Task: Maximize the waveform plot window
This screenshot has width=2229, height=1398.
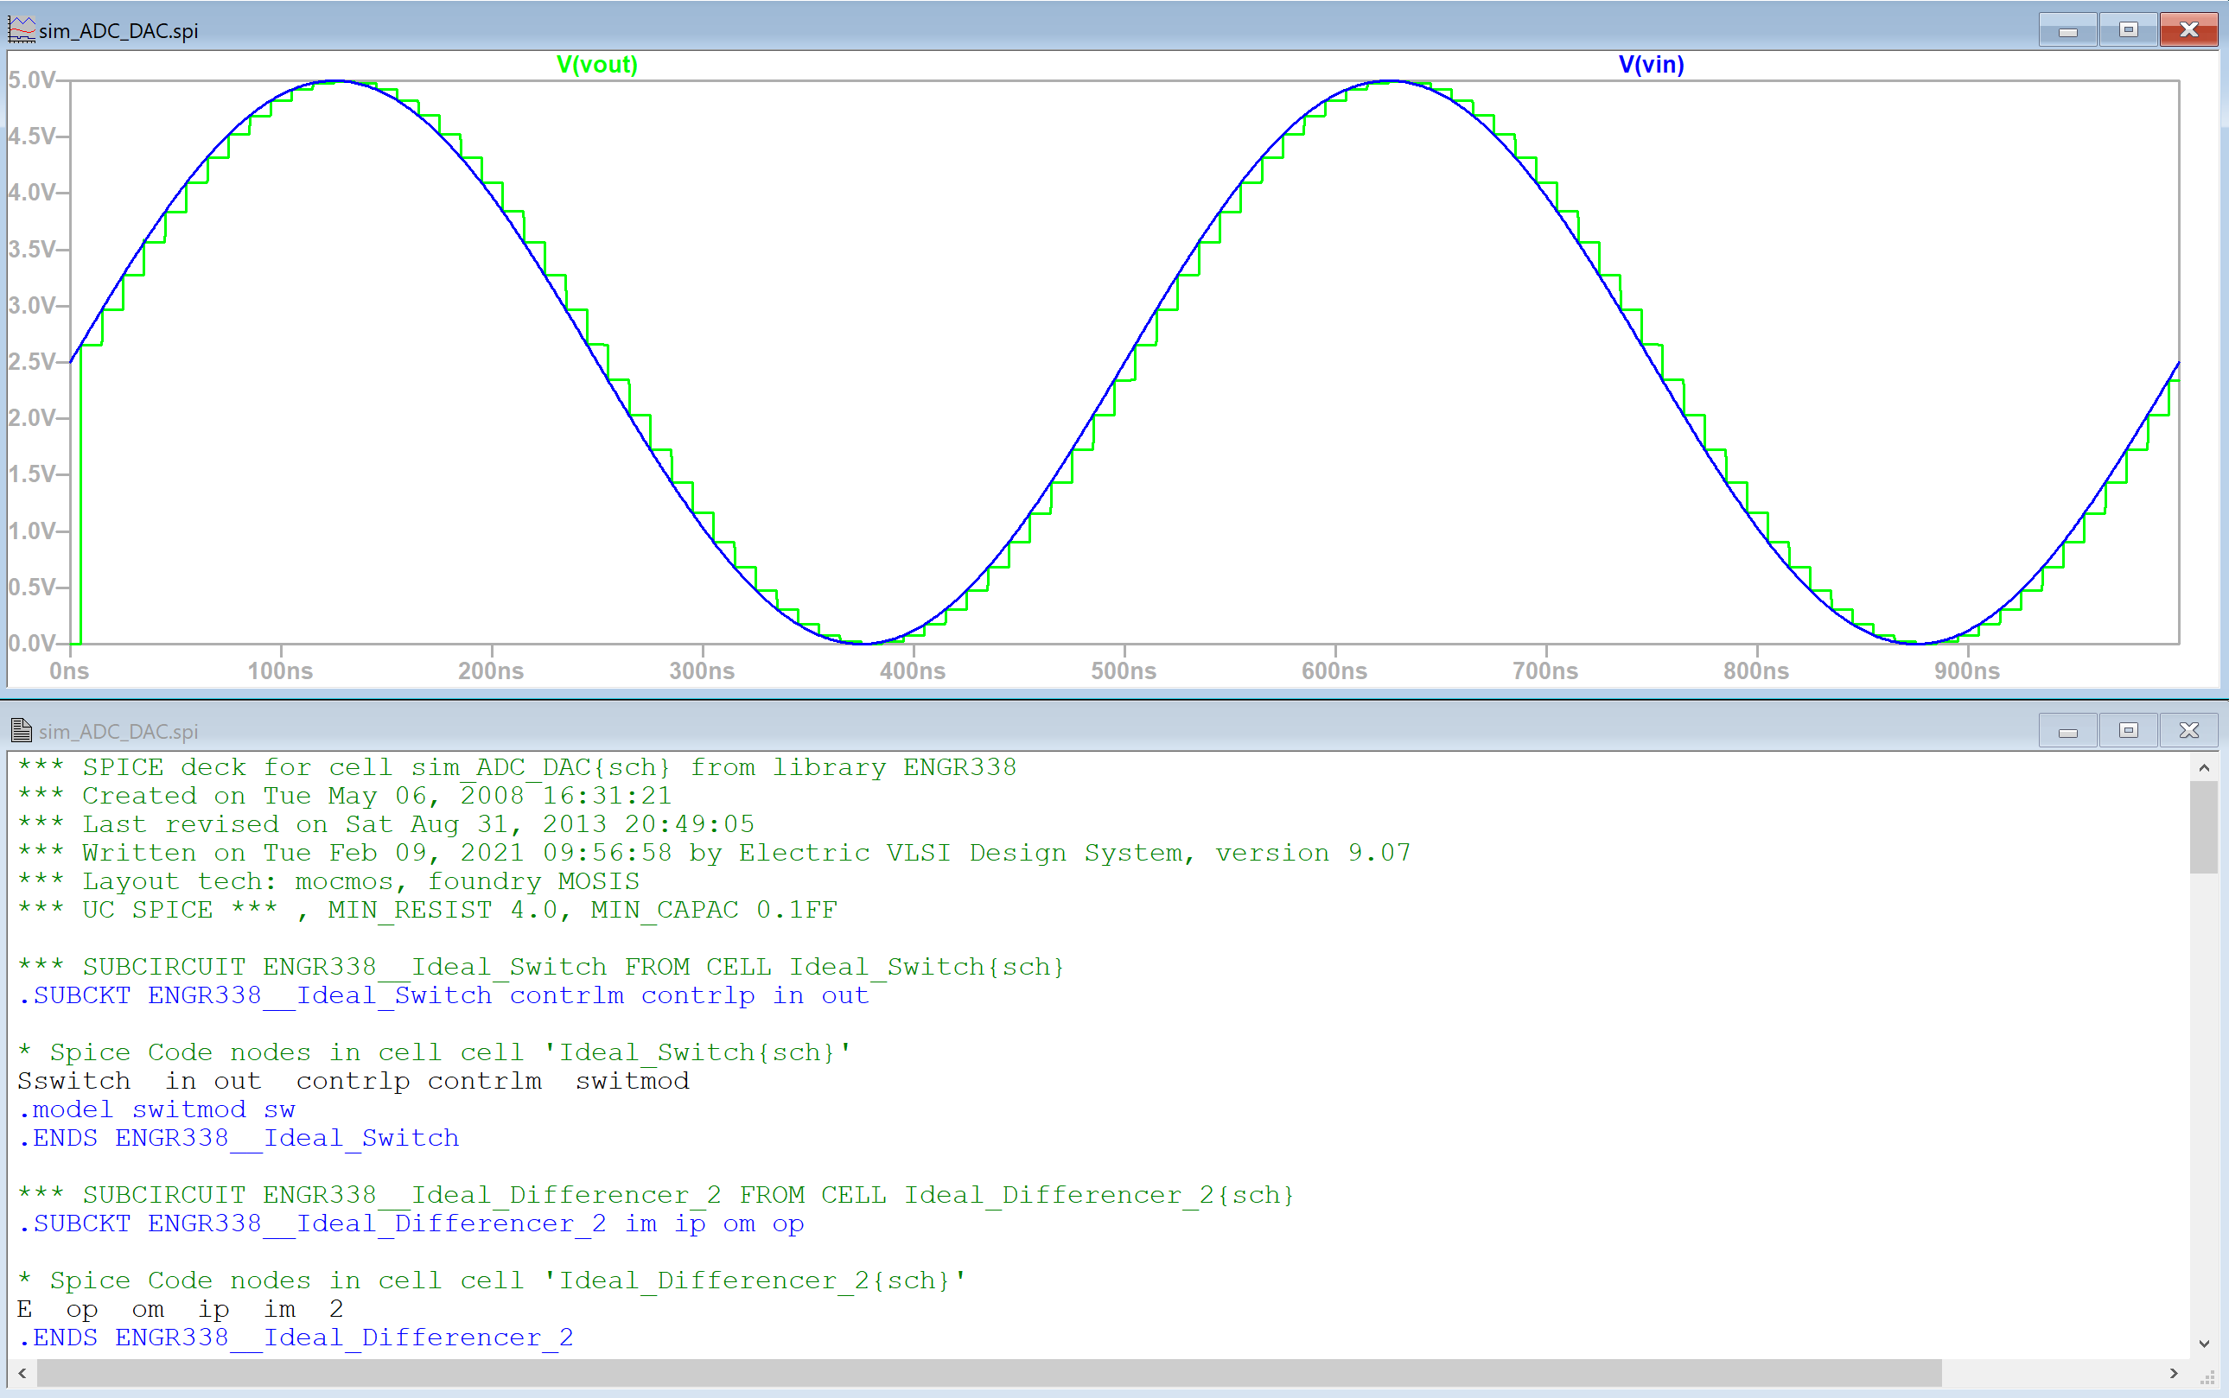Action: click(2128, 29)
